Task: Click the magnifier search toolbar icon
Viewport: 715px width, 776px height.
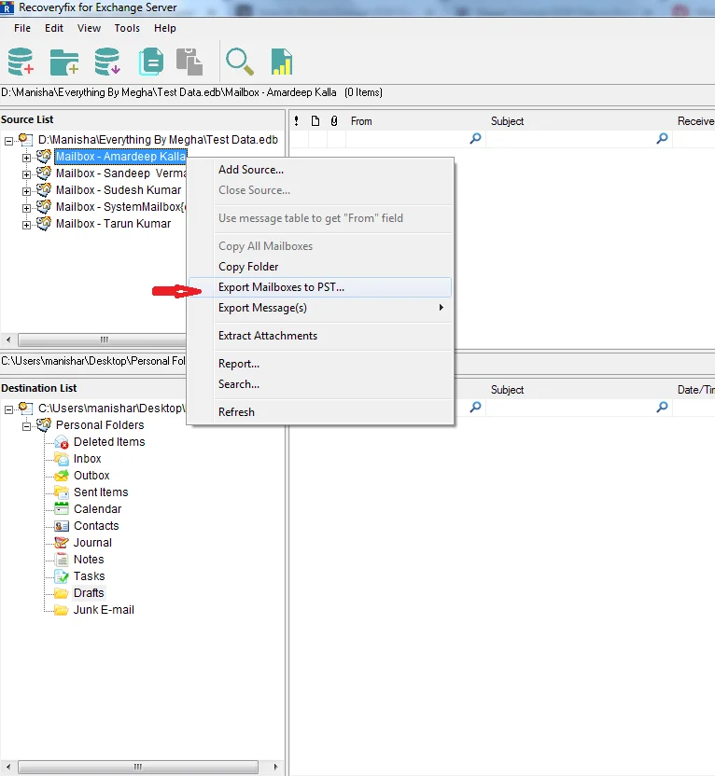Action: click(240, 62)
